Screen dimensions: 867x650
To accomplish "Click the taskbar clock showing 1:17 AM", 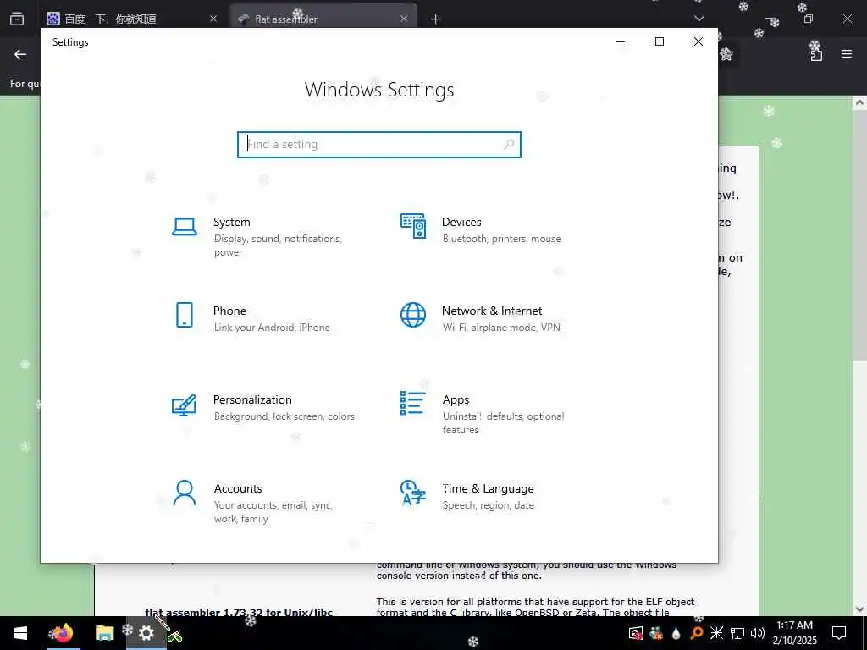I will pyautogui.click(x=794, y=633).
